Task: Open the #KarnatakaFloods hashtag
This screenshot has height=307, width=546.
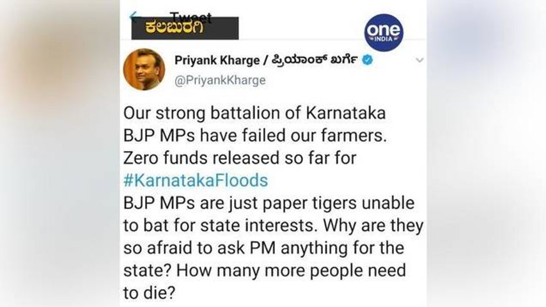Action: [x=196, y=180]
